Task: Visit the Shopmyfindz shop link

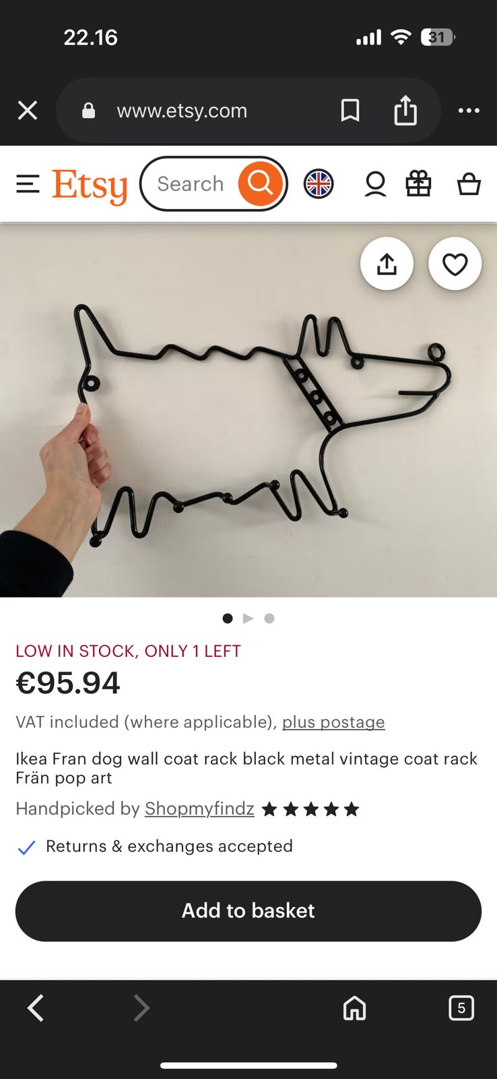Action: 199,809
